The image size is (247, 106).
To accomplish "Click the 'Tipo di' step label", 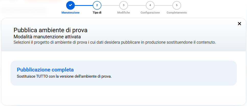I will [97, 13].
